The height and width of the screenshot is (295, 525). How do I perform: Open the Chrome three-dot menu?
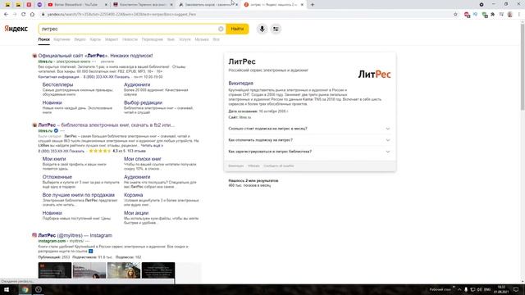tap(519, 15)
